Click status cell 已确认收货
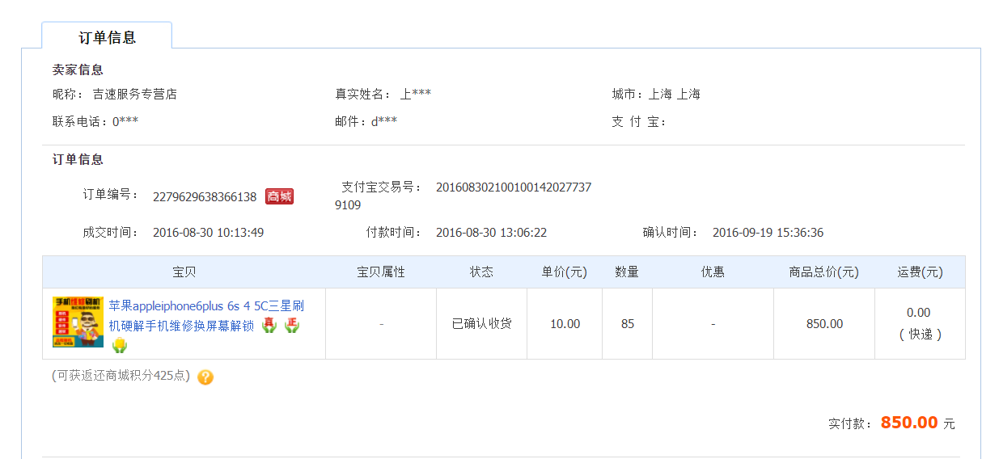Image resolution: width=982 pixels, height=459 pixels. [x=481, y=324]
